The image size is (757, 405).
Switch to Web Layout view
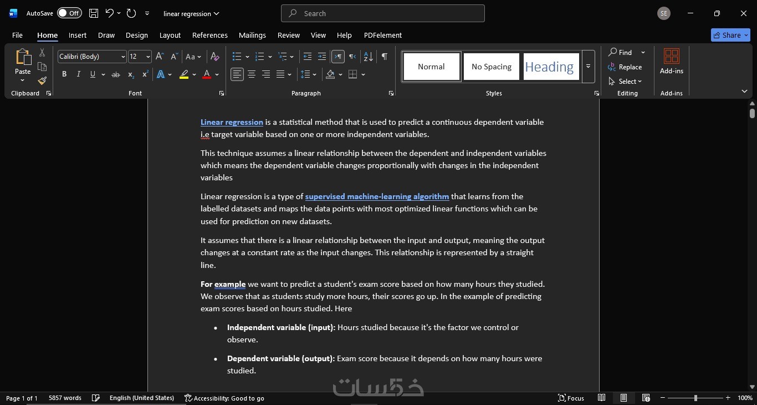click(646, 398)
